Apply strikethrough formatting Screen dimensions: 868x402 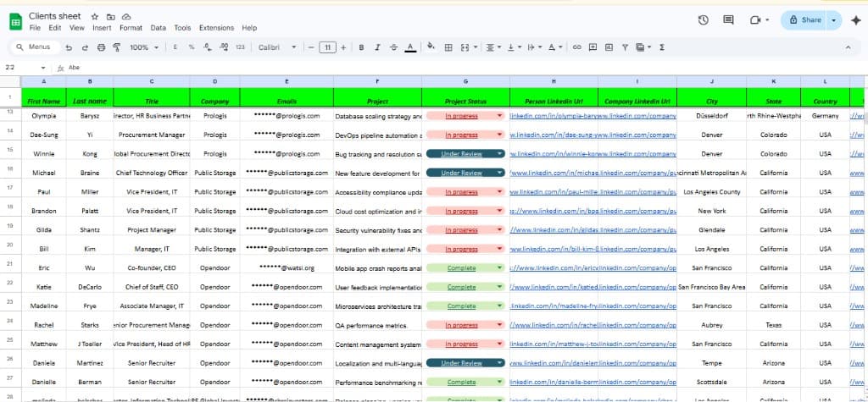pyautogui.click(x=393, y=47)
